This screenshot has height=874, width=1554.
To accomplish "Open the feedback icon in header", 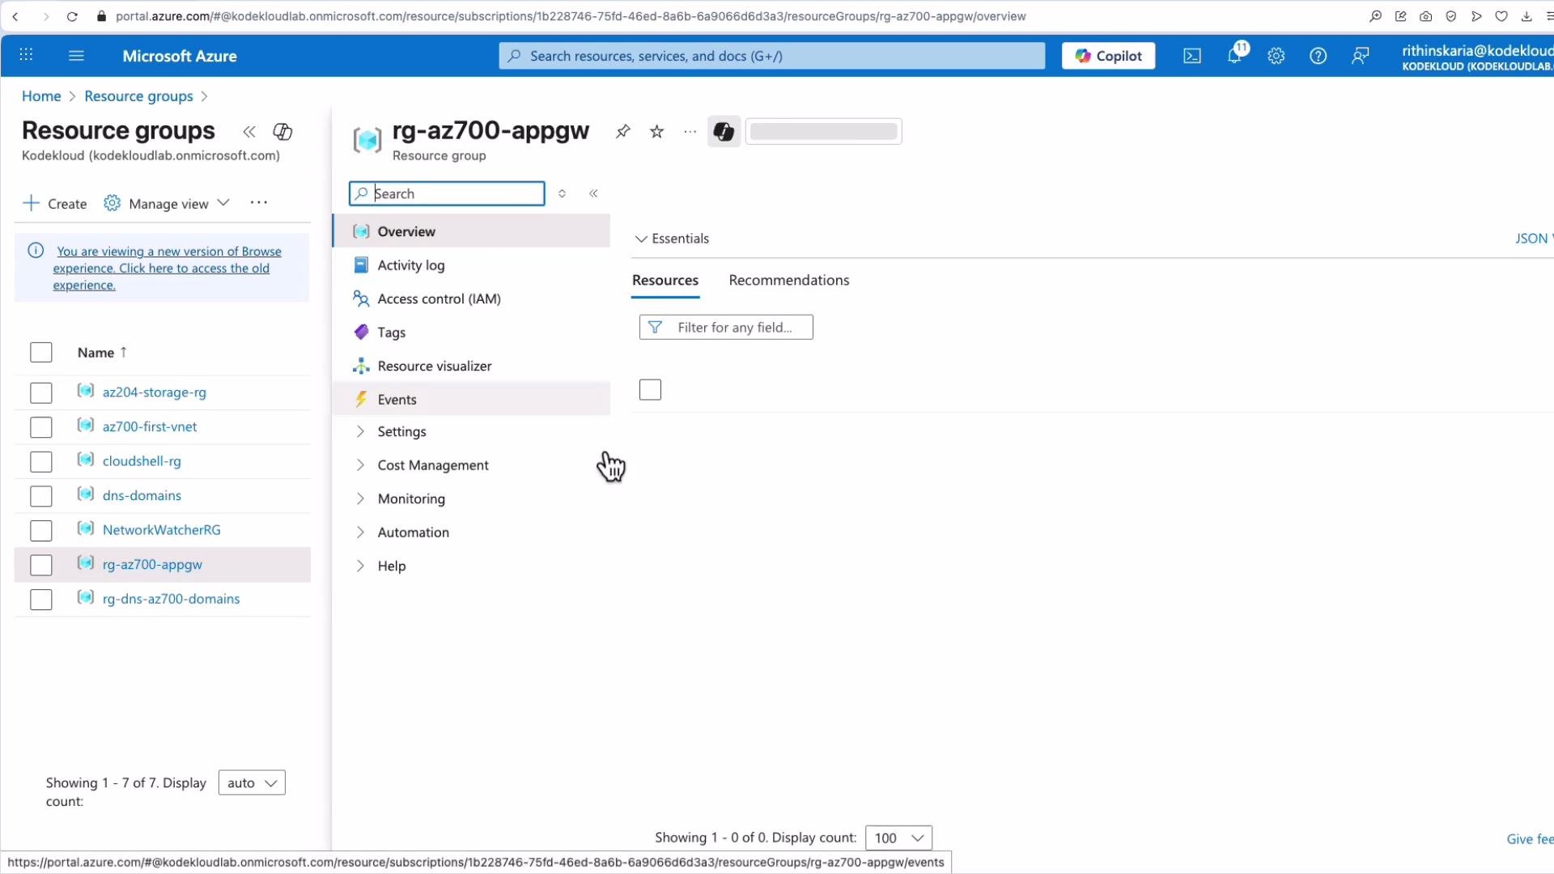I will tap(1361, 56).
